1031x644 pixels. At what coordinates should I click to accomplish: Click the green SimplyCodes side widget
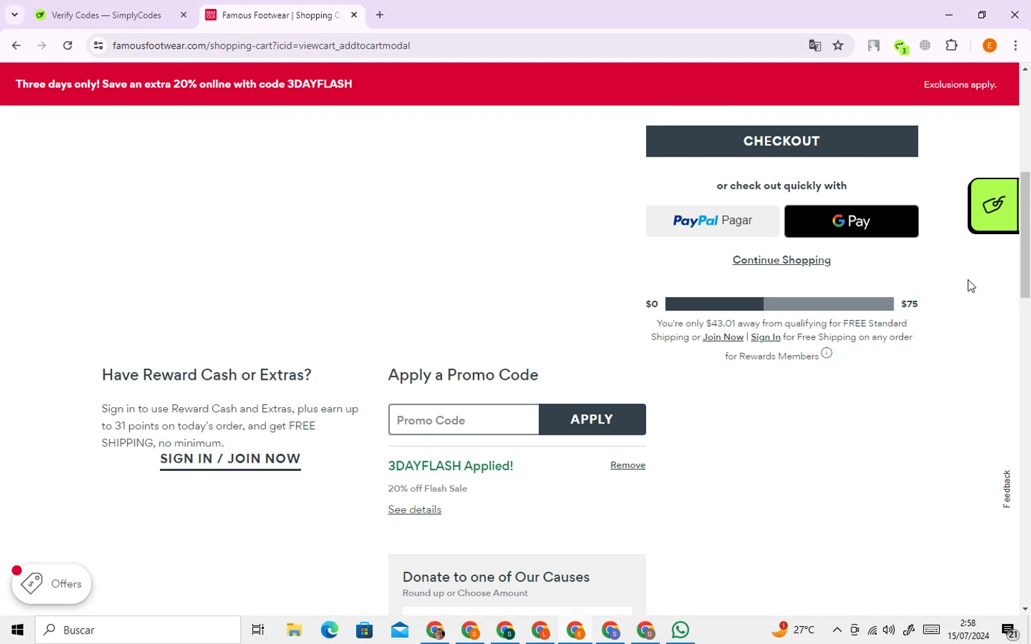[x=993, y=206]
